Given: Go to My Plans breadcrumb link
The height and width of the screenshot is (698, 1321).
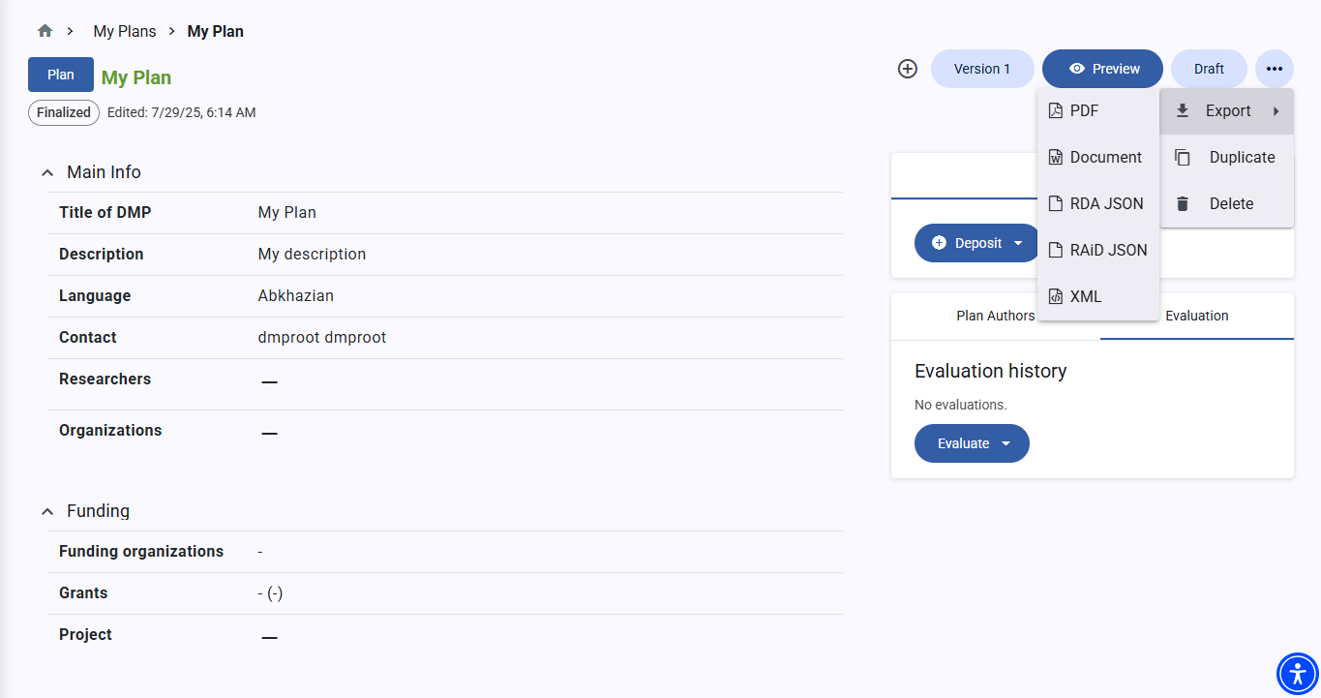Looking at the screenshot, I should [x=124, y=31].
